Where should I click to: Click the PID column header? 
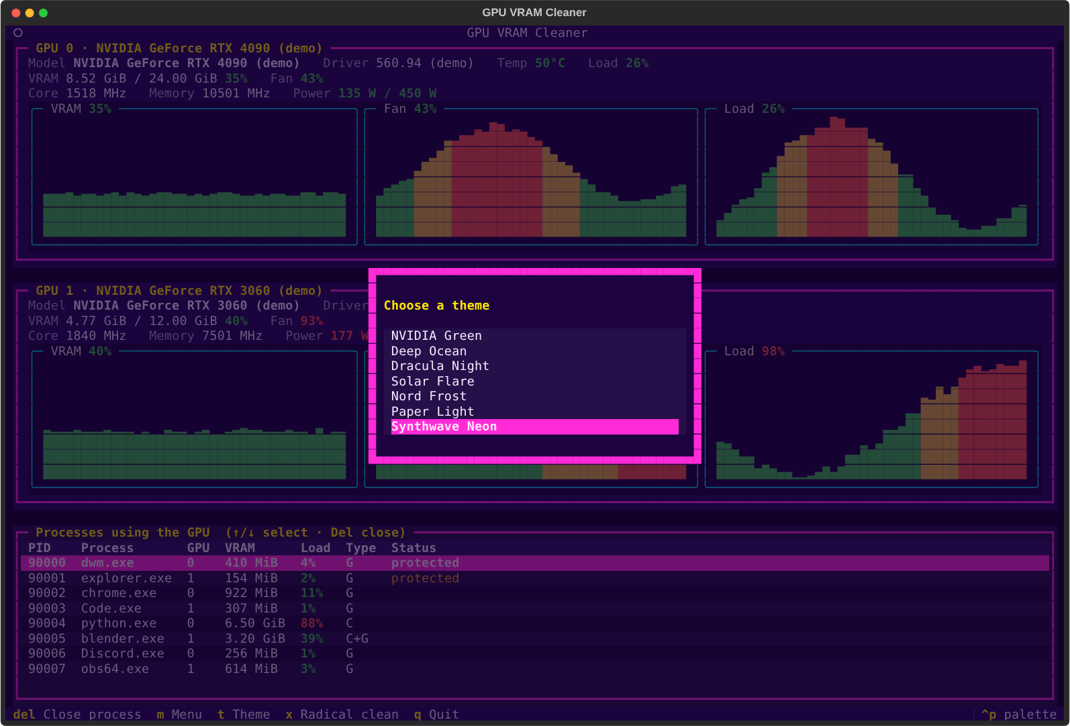pyautogui.click(x=40, y=548)
